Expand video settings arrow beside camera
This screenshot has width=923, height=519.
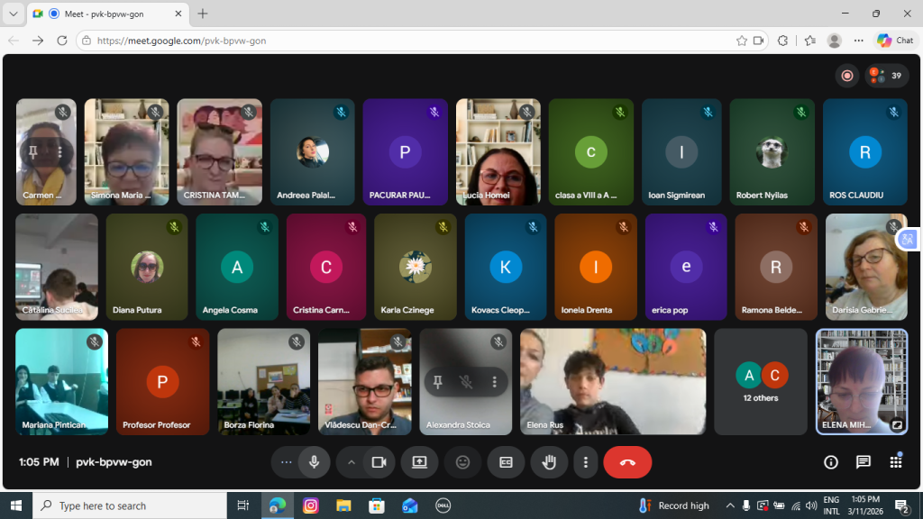[x=352, y=462]
